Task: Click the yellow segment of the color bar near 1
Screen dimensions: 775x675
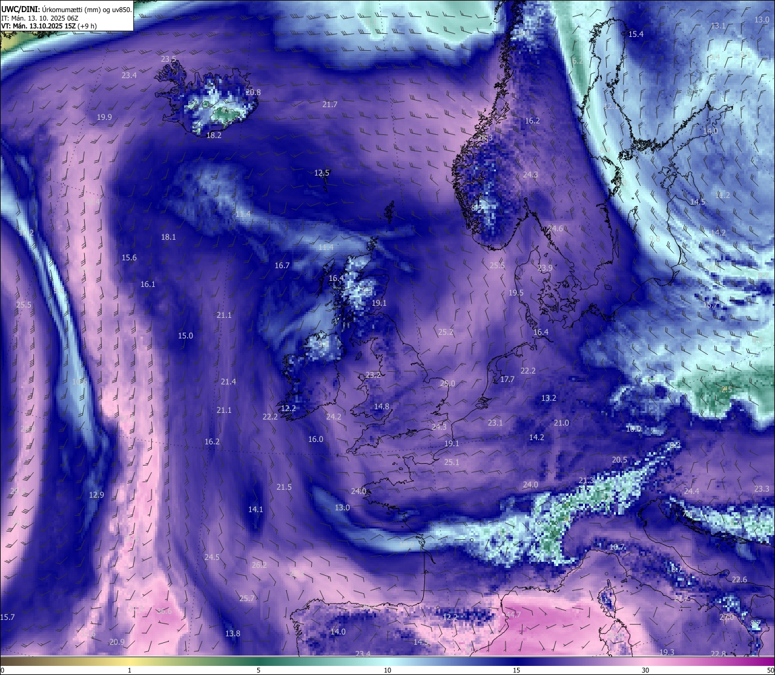Action: (x=130, y=661)
